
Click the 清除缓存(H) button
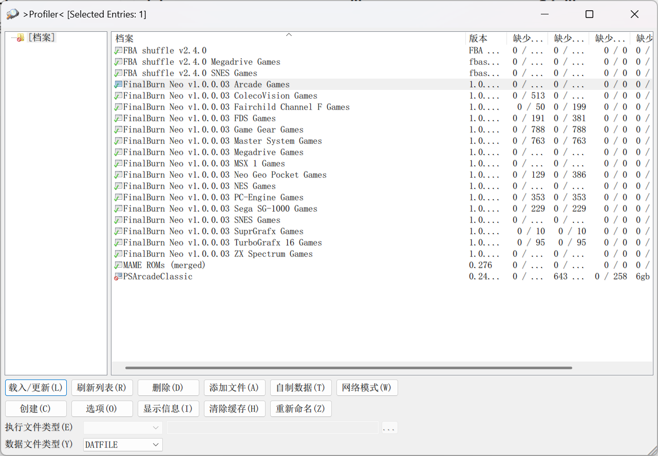pyautogui.click(x=234, y=409)
